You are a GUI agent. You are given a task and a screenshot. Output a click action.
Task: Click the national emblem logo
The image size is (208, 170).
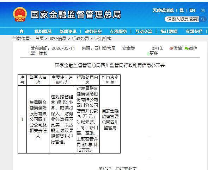pyautogui.click(x=20, y=14)
